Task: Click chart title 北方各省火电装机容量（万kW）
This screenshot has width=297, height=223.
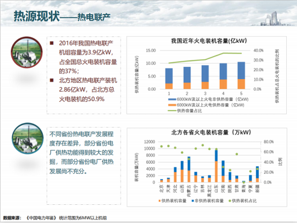Action: point(211,132)
